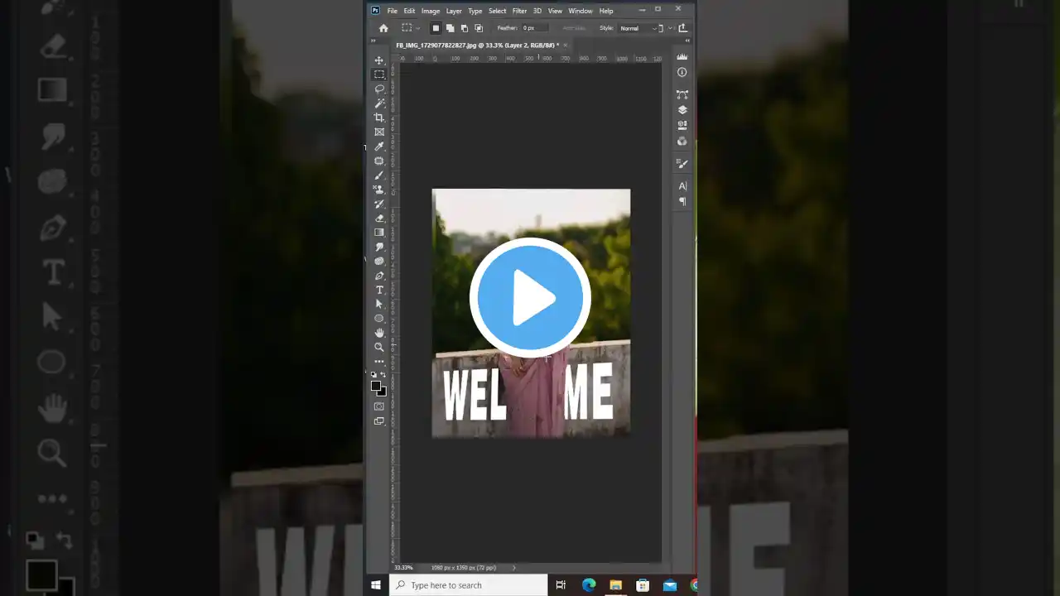Toggle Quick Mask mode
1060x596 pixels.
click(x=379, y=406)
